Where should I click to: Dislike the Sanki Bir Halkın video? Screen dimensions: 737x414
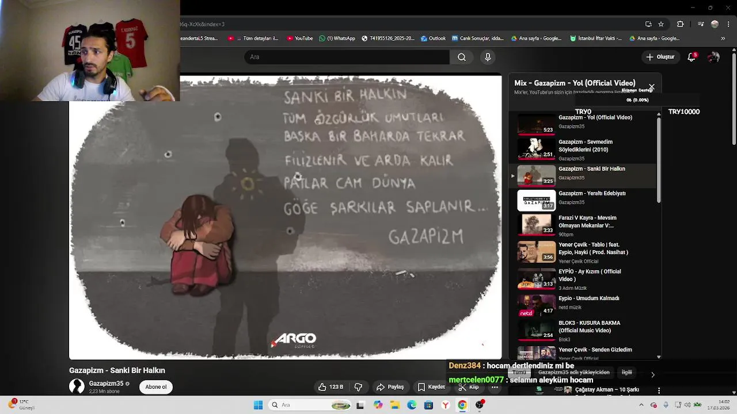coord(358,387)
